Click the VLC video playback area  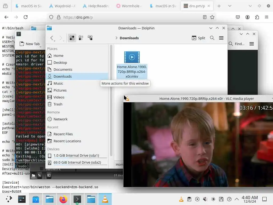(x=198, y=145)
